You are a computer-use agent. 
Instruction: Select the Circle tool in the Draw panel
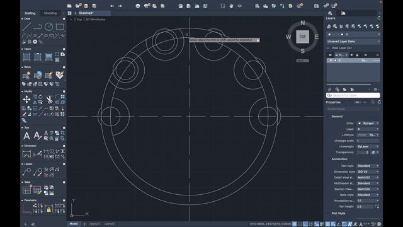(49, 26)
